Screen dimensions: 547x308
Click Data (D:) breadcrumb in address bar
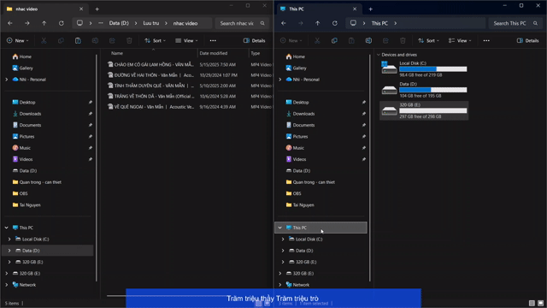point(119,23)
